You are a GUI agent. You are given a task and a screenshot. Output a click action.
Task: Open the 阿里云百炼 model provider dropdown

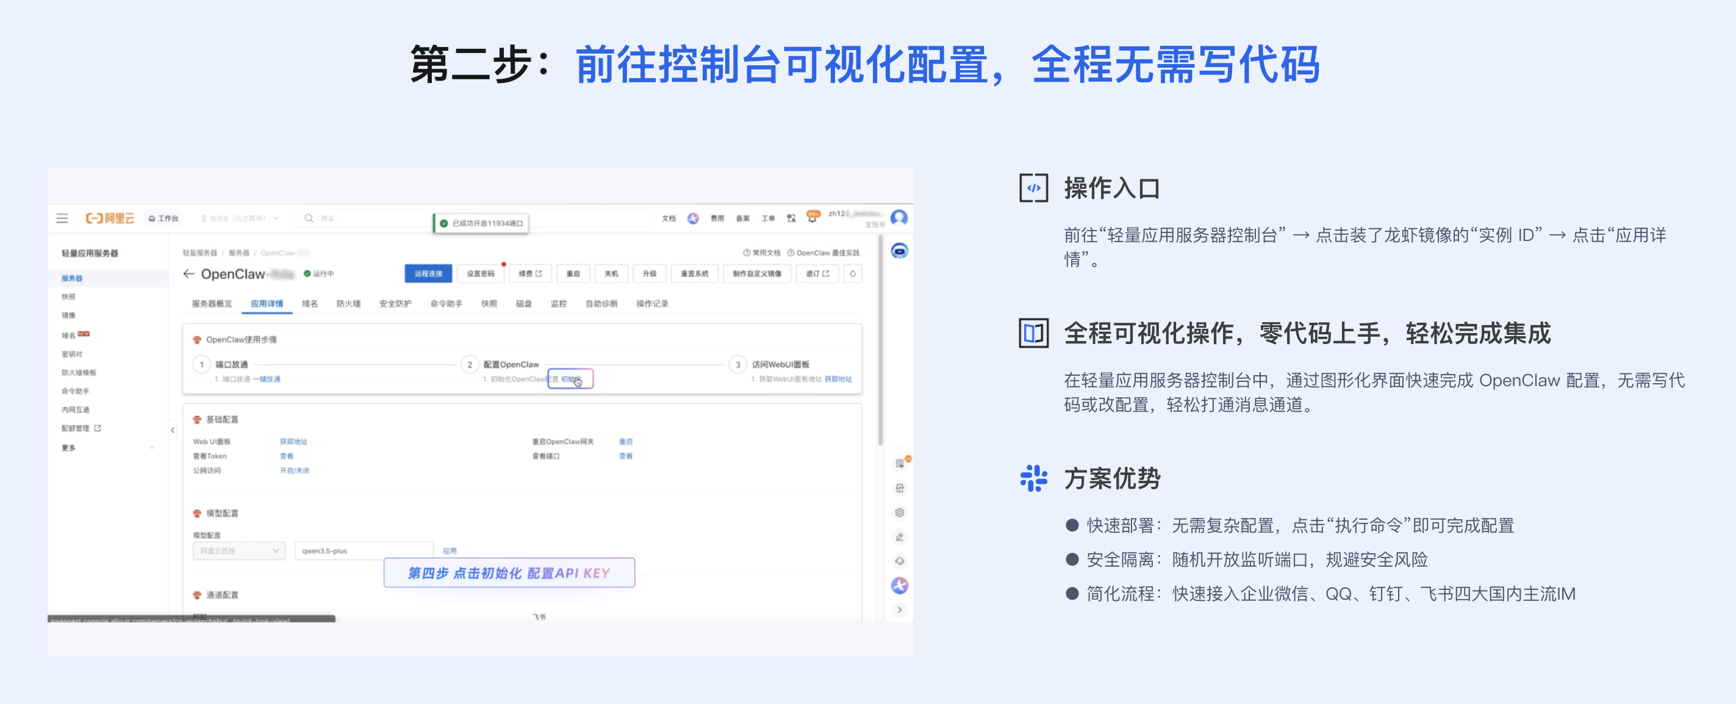239,550
